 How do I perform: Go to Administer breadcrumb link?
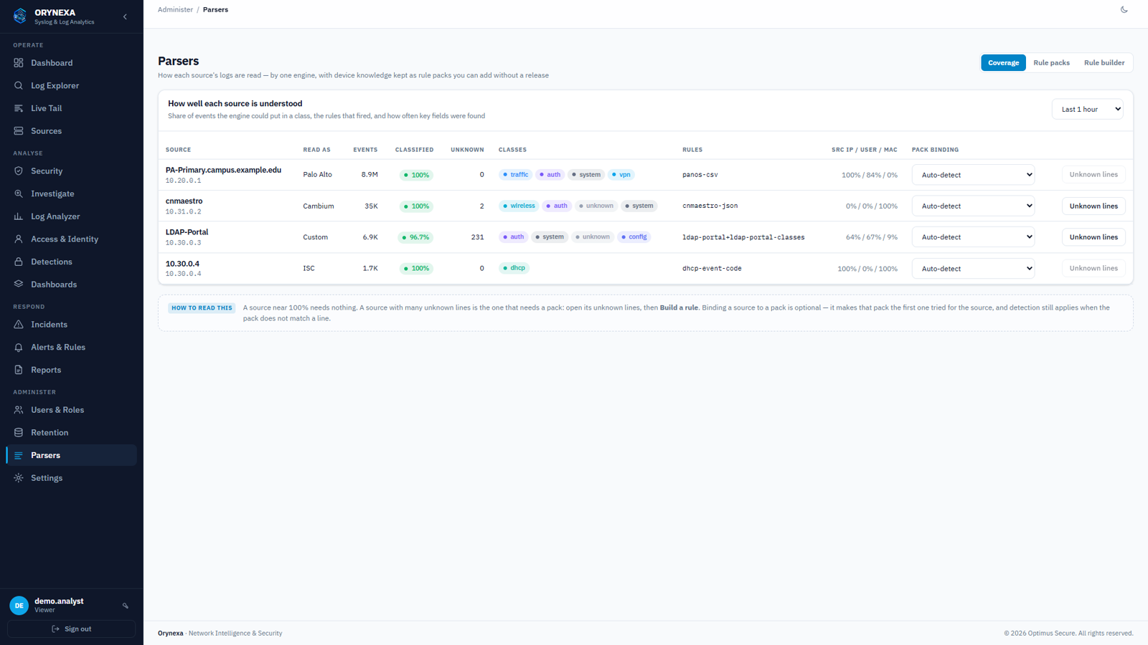pos(175,10)
